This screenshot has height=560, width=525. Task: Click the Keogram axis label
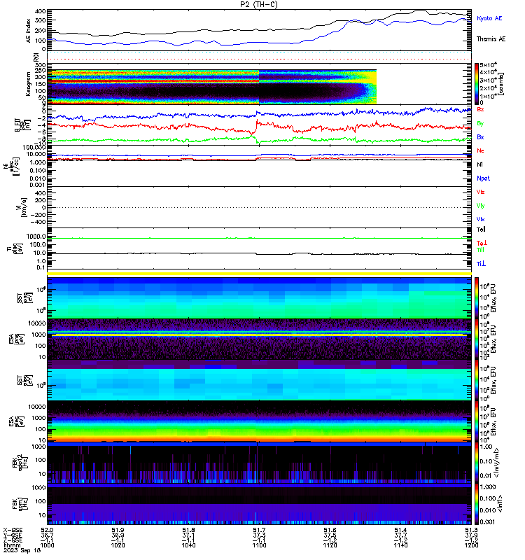28,84
